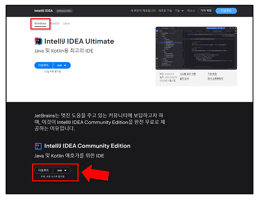Switch to the macOS tab
Screen dimensions: 261x201
[55, 23]
